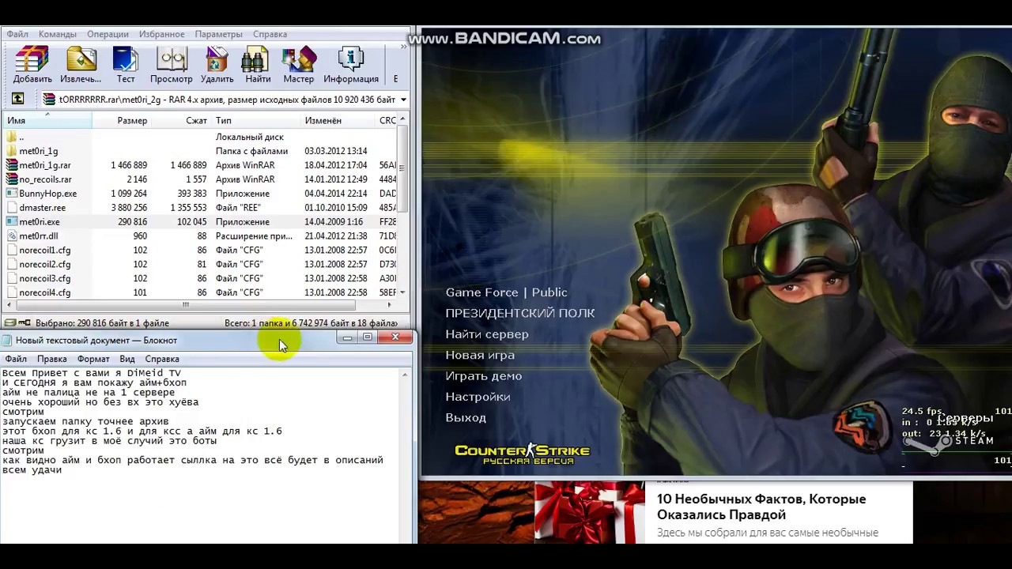
Task: Click the scroll right arrow of file list
Action: (x=389, y=304)
